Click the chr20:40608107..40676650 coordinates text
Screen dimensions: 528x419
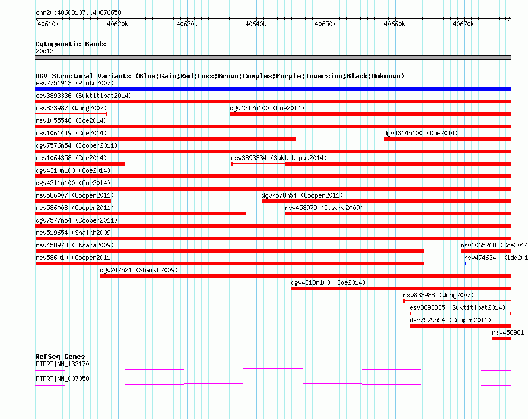coord(78,12)
